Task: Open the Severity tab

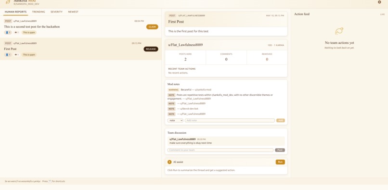Action: tap(57, 12)
